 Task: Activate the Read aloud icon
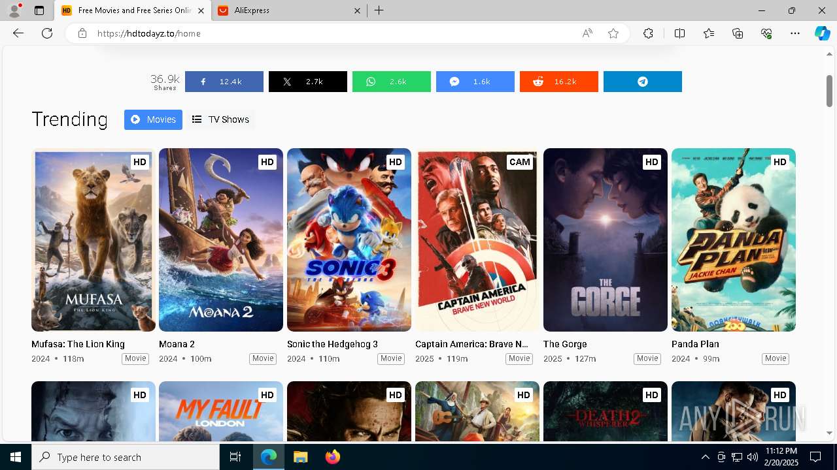(x=587, y=33)
